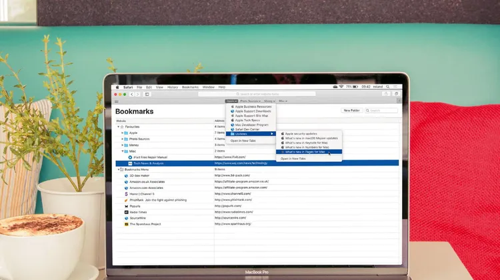Close the Apple favourites bar dropdown
Screen dimensions: 500x280
tap(231, 101)
